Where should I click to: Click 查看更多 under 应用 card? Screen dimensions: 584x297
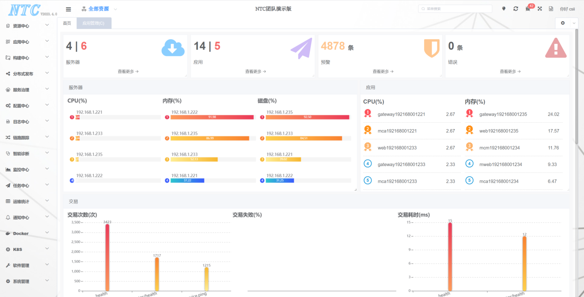256,71
